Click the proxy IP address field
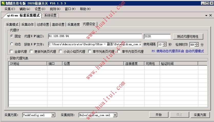The width and height of the screenshot is (214, 122). (95, 36)
